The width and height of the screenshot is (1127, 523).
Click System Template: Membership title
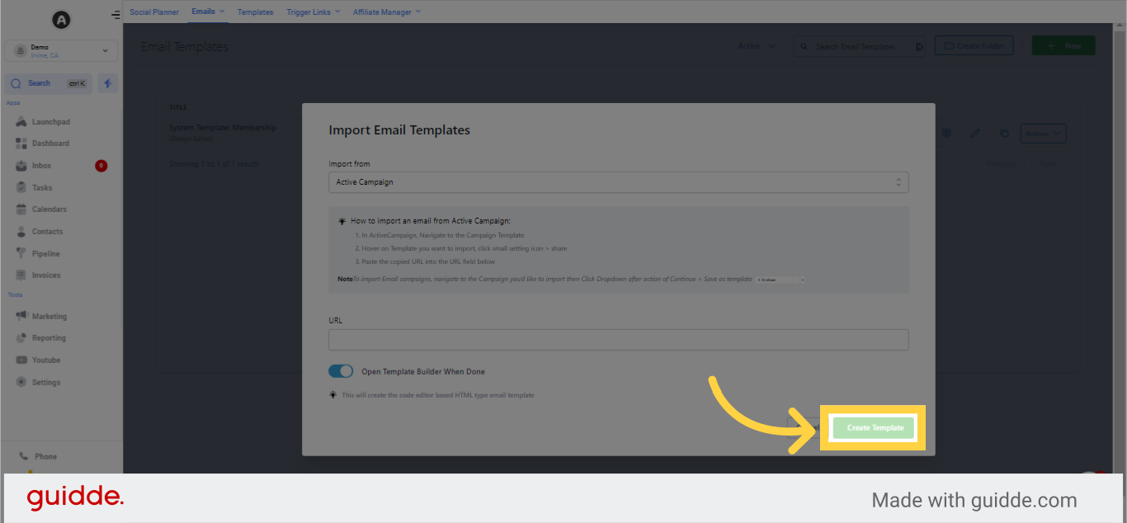[223, 128]
